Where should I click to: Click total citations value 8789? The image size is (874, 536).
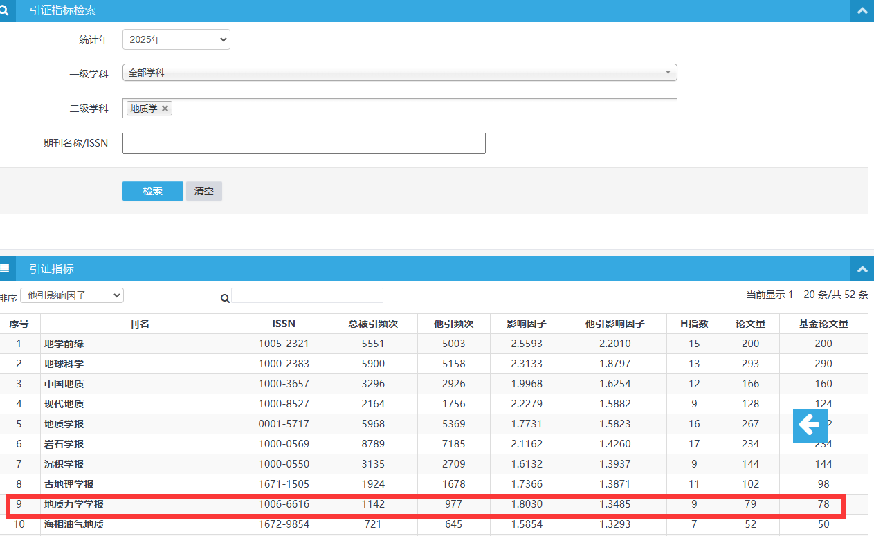[374, 444]
